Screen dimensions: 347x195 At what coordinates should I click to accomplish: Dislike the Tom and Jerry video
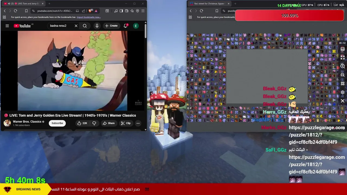(x=94, y=123)
